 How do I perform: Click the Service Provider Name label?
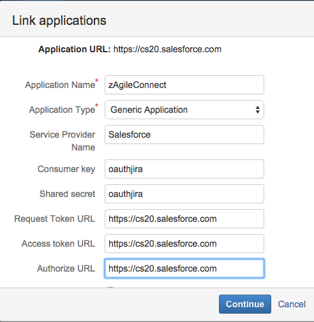63,141
